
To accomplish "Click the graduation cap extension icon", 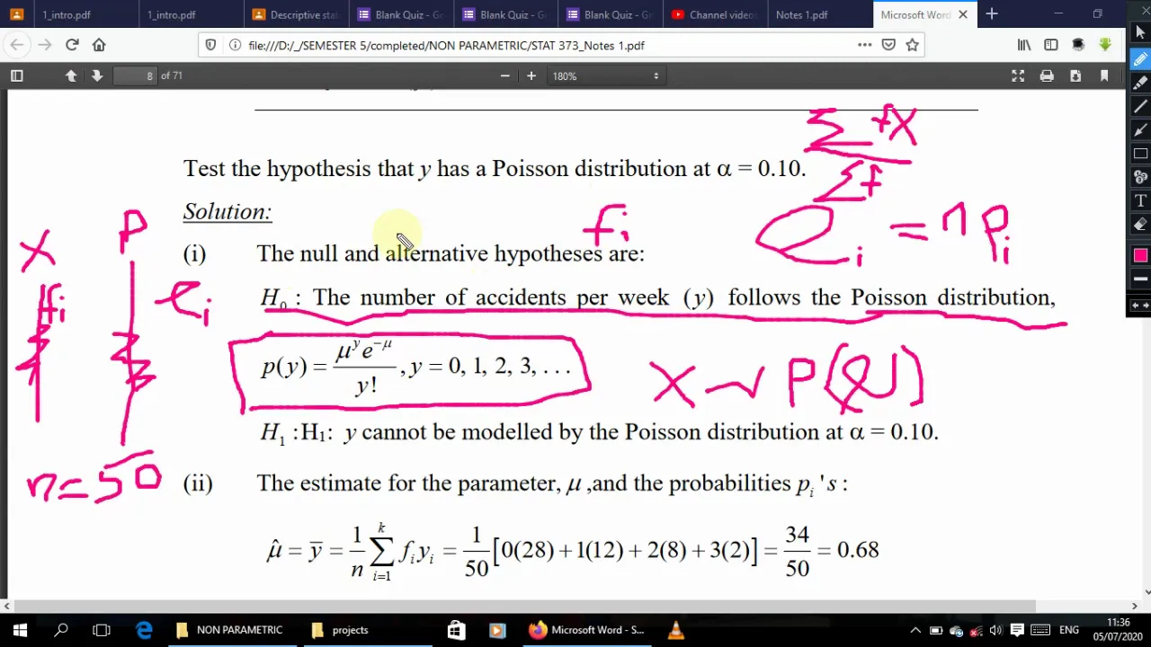I will [x=1078, y=45].
